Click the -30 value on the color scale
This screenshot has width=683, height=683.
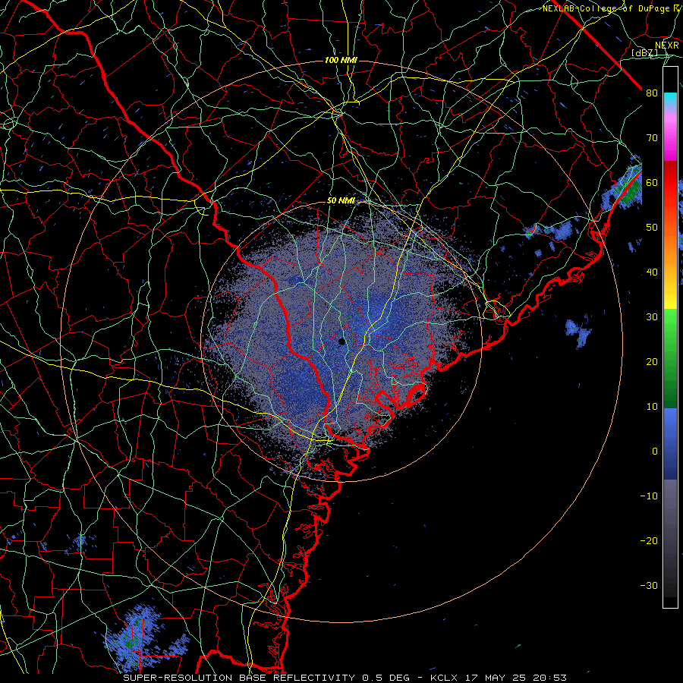(x=649, y=585)
